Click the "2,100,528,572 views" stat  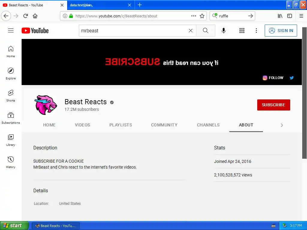coord(233,175)
